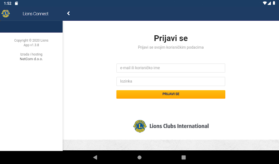Viewport: 279px width, 164px height.
Task: Tap the battery status icon
Action: click(274, 3)
